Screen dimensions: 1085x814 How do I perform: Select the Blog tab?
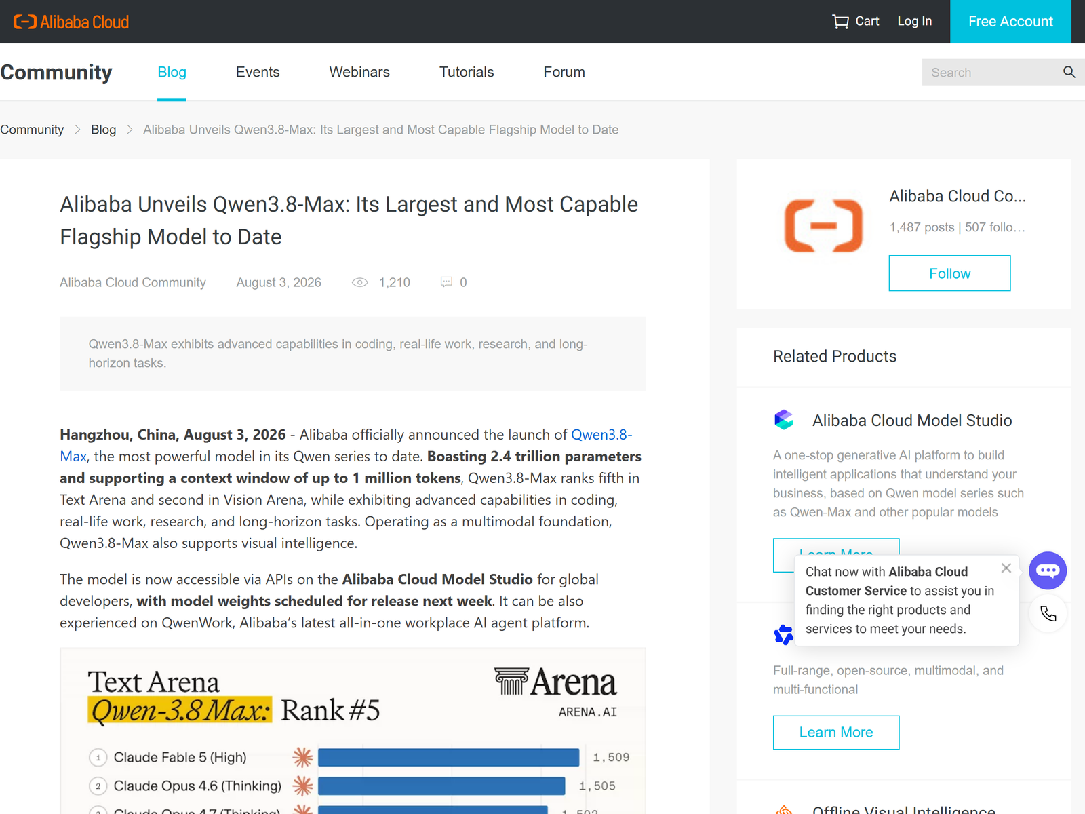click(172, 72)
